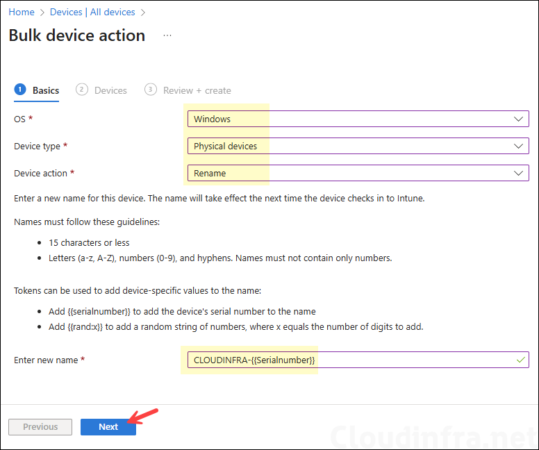Click the 'Device action' field label

[40, 173]
